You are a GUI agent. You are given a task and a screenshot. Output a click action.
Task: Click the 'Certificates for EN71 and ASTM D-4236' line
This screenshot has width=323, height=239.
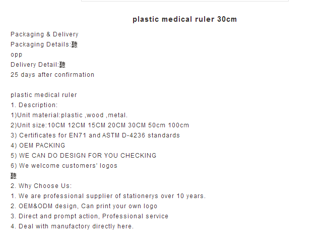95,135
